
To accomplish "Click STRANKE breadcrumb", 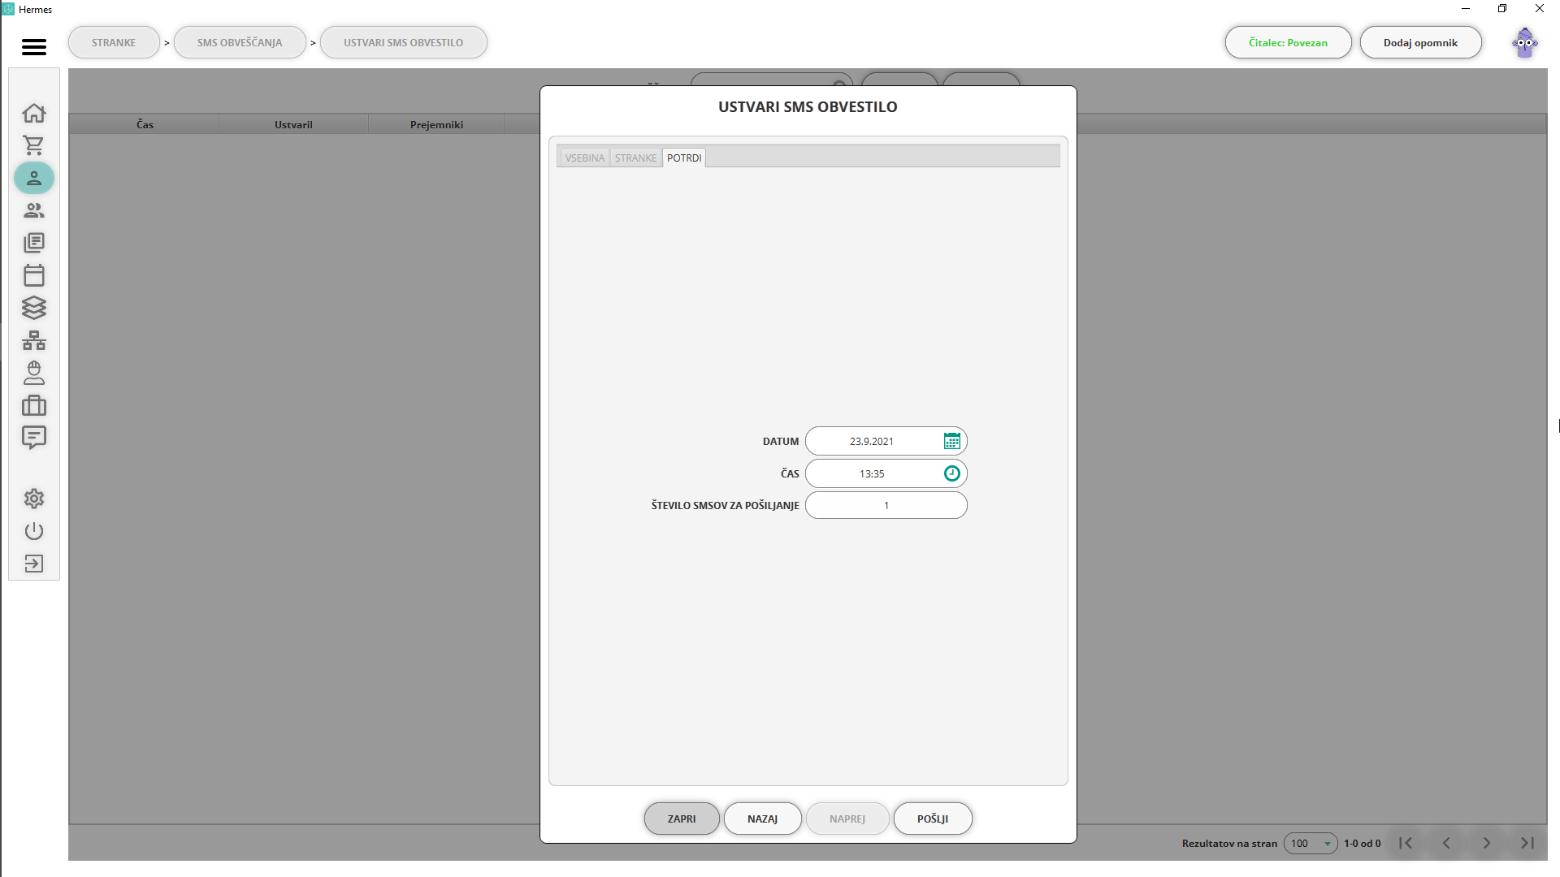I will [114, 42].
